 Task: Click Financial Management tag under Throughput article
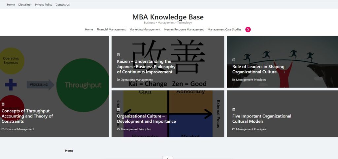[19, 129]
